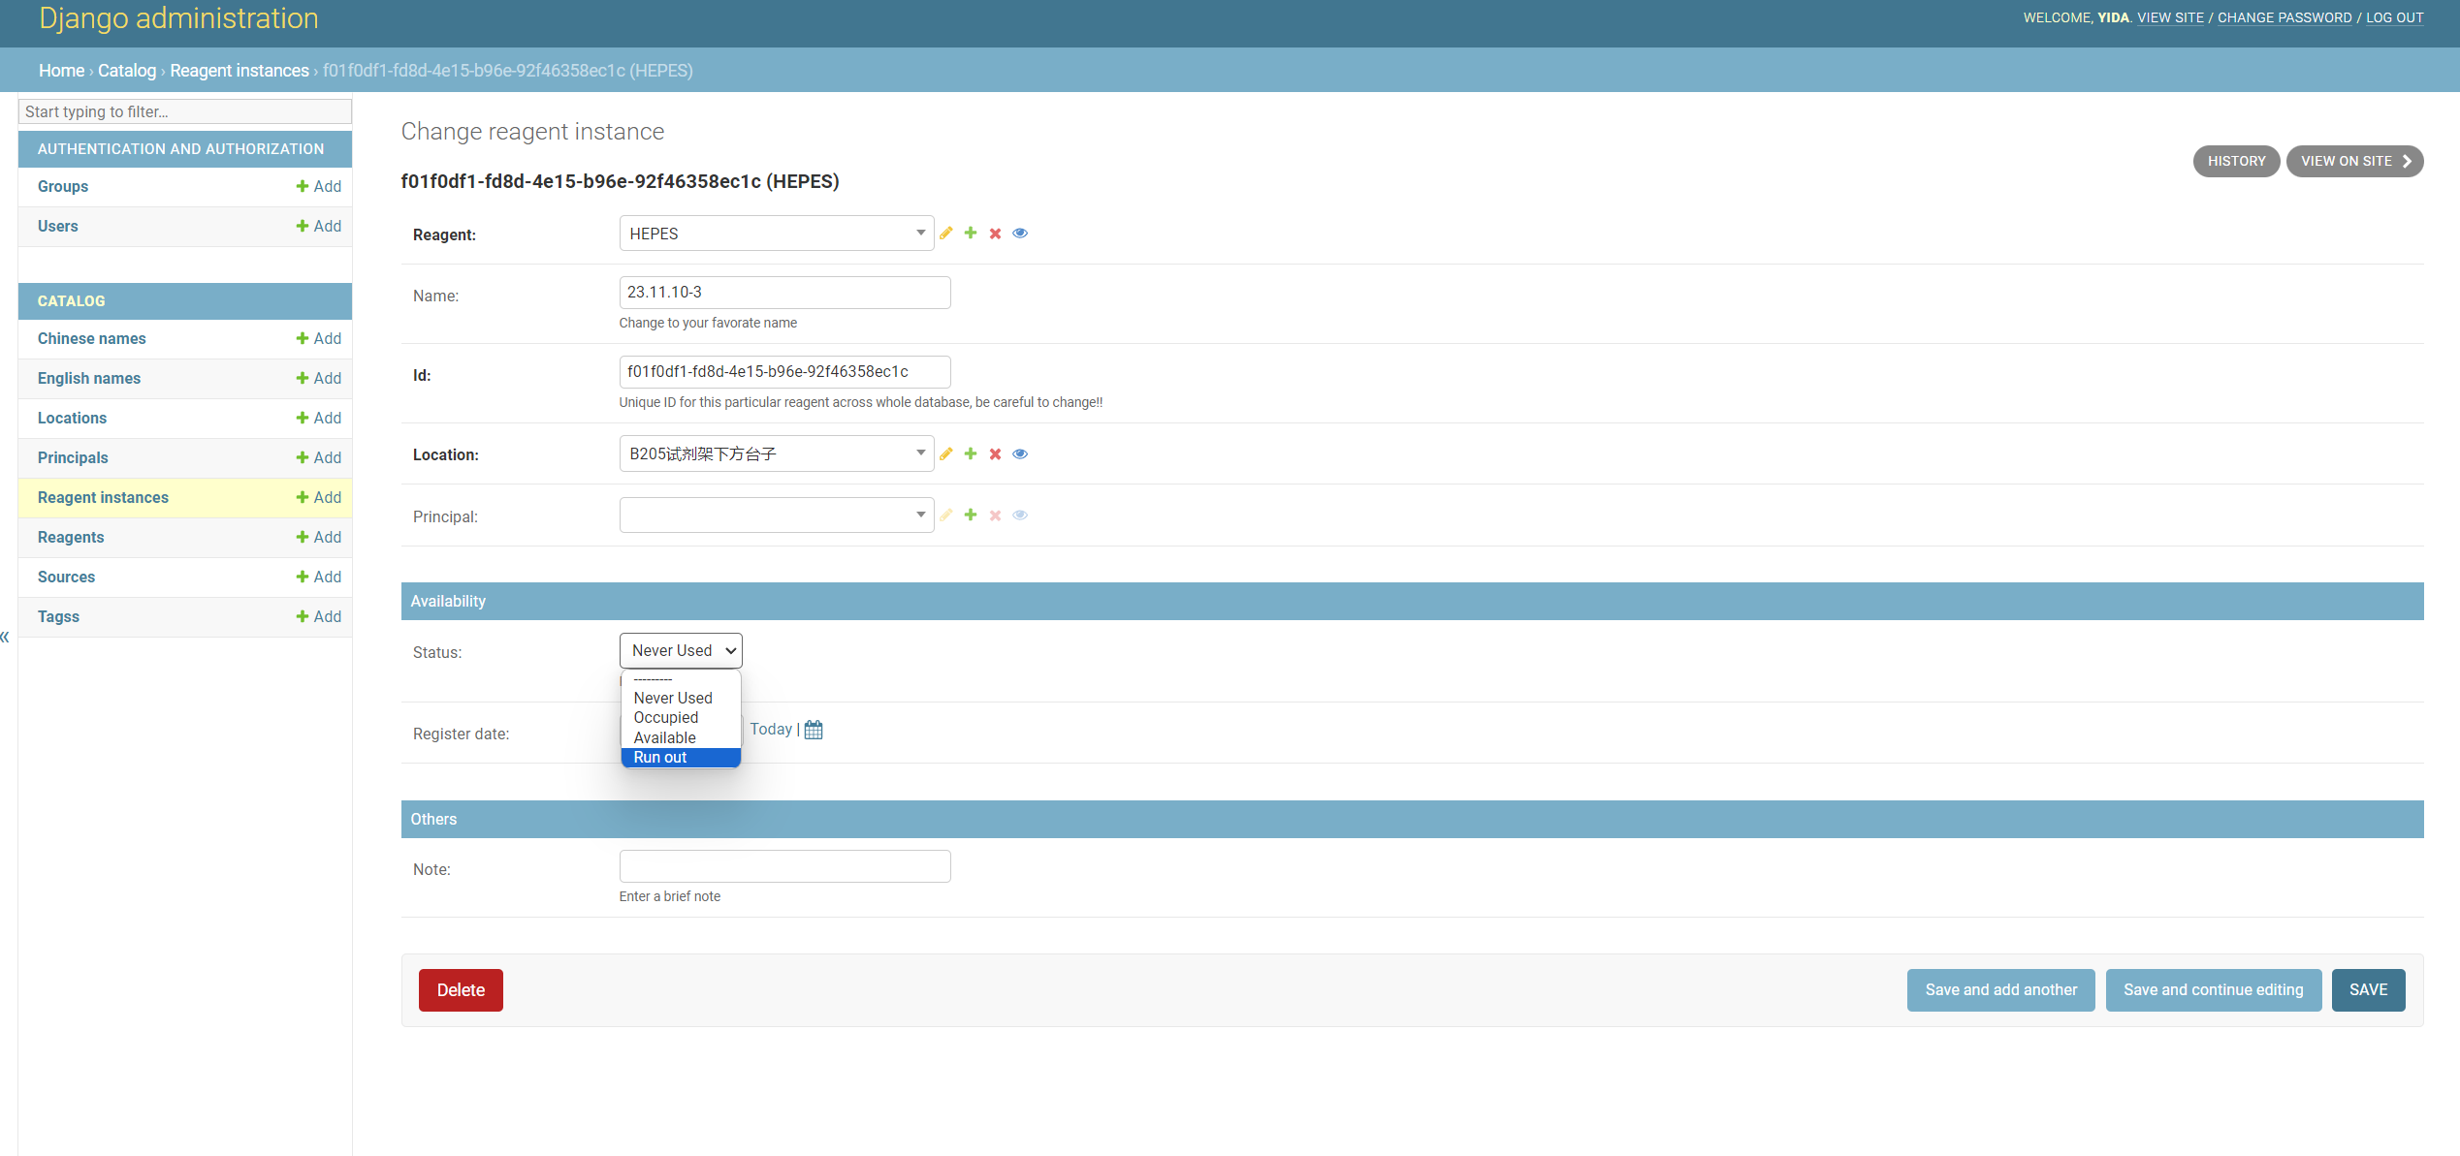The width and height of the screenshot is (2460, 1156).
Task: Collapse the sidebar with the double-chevron icon
Action: click(x=6, y=637)
